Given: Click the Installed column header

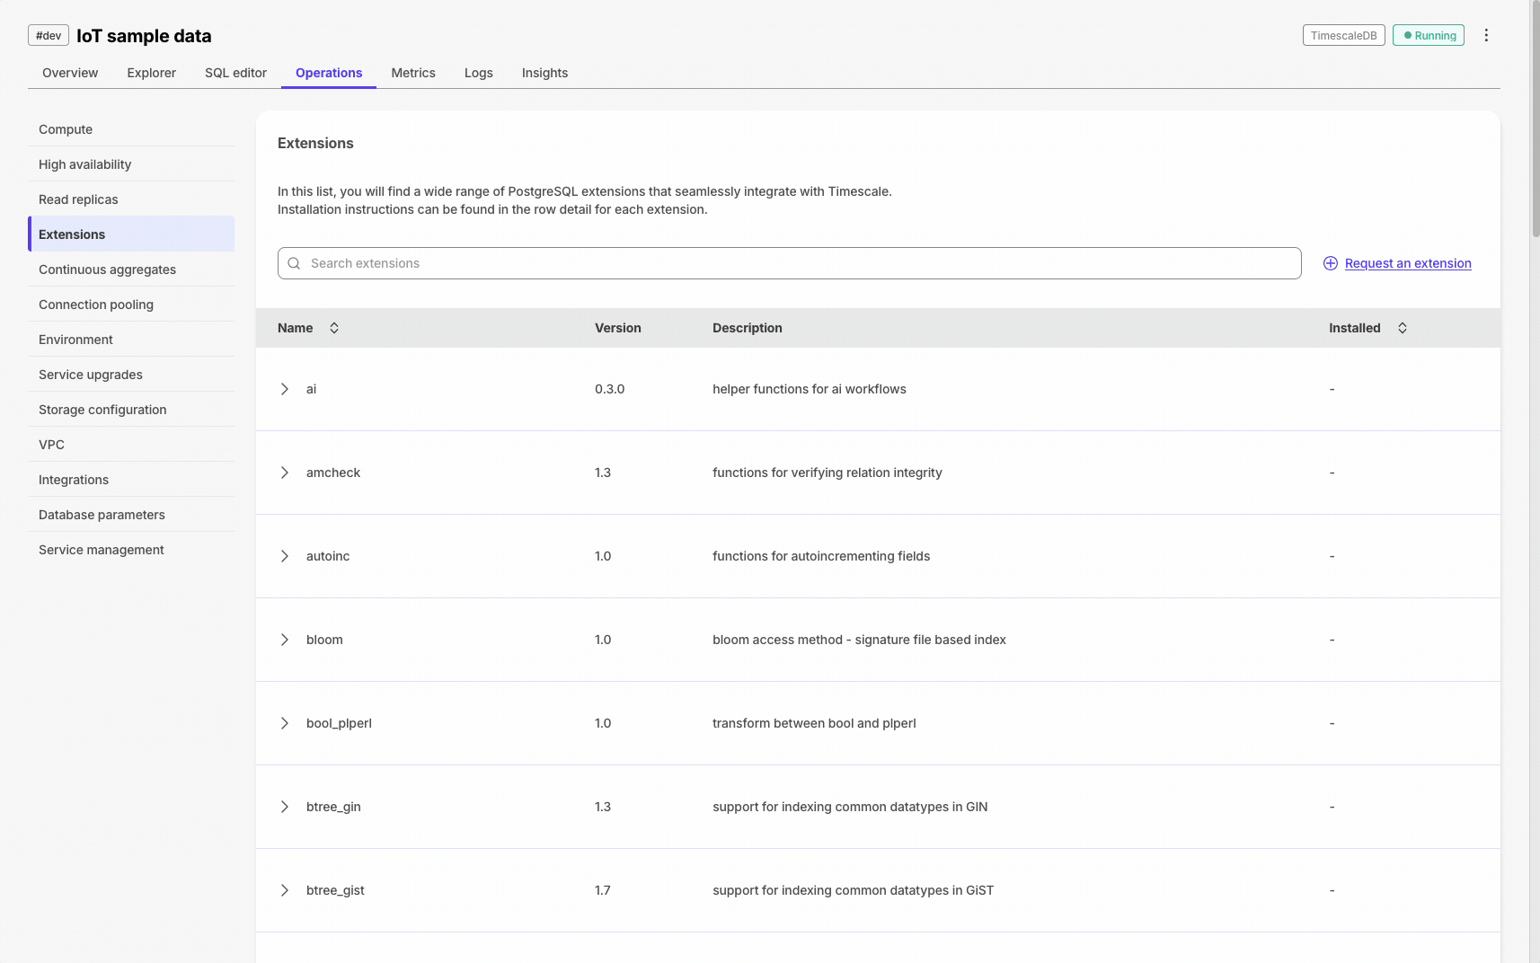Looking at the screenshot, I should (1354, 328).
